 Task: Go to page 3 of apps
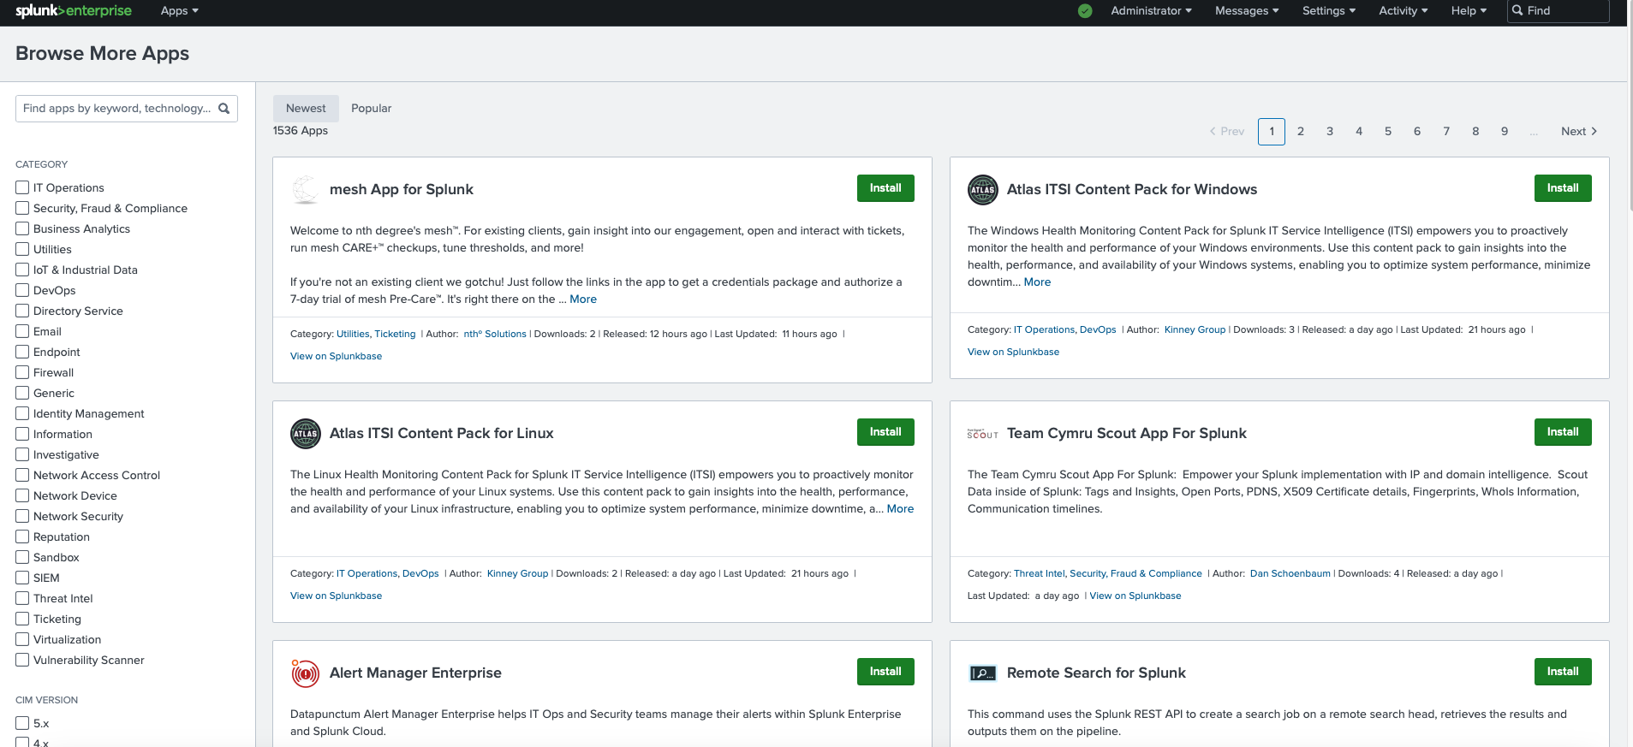[1330, 132]
